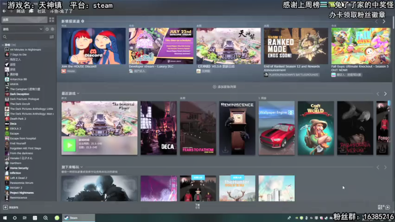Click download icon on Reminiscence cover
The image size is (395, 222).
[225, 149]
